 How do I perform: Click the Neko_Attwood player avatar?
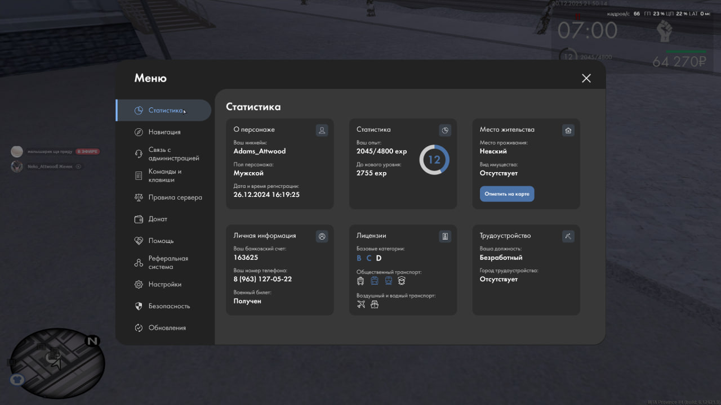coord(17,166)
